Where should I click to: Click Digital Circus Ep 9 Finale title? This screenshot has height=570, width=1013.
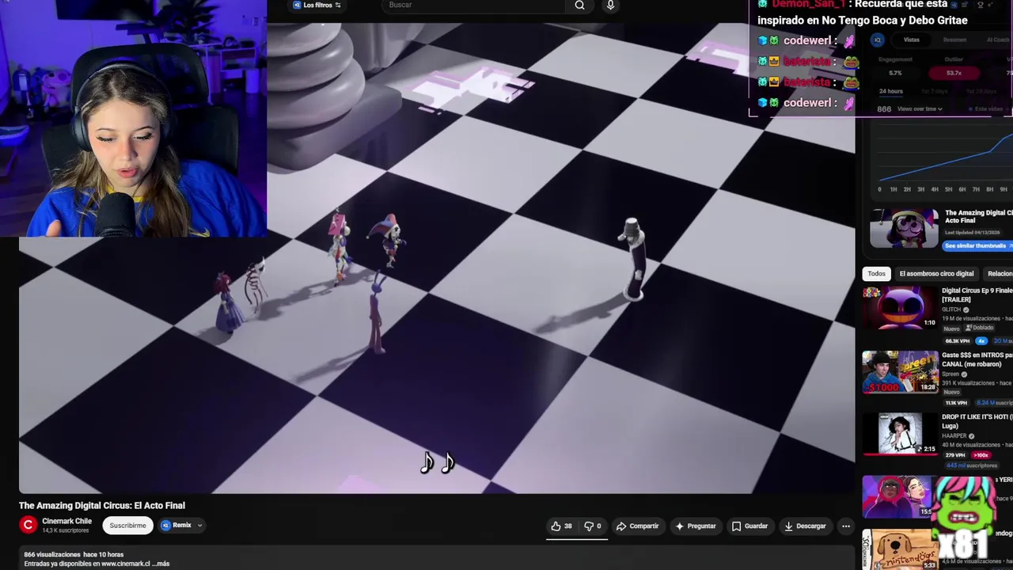(x=977, y=294)
